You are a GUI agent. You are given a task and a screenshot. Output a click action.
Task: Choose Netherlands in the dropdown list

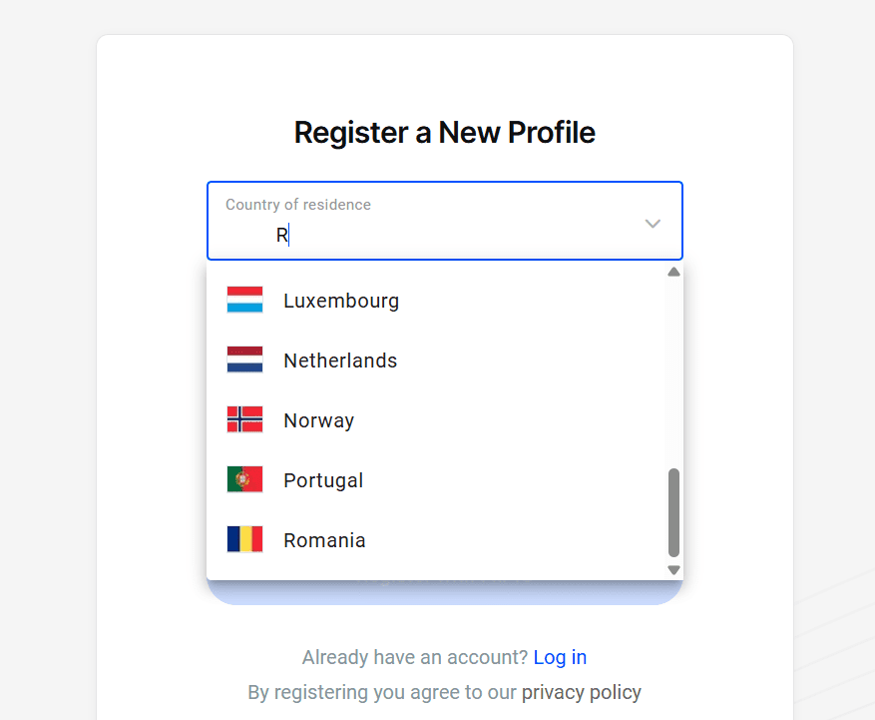point(340,360)
